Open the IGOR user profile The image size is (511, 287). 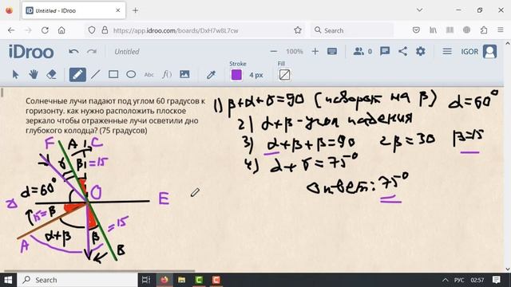click(x=479, y=51)
